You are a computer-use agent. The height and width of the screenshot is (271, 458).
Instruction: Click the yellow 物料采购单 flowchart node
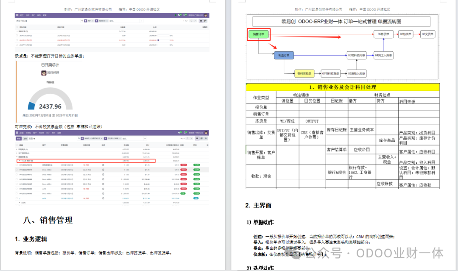(x=304, y=74)
